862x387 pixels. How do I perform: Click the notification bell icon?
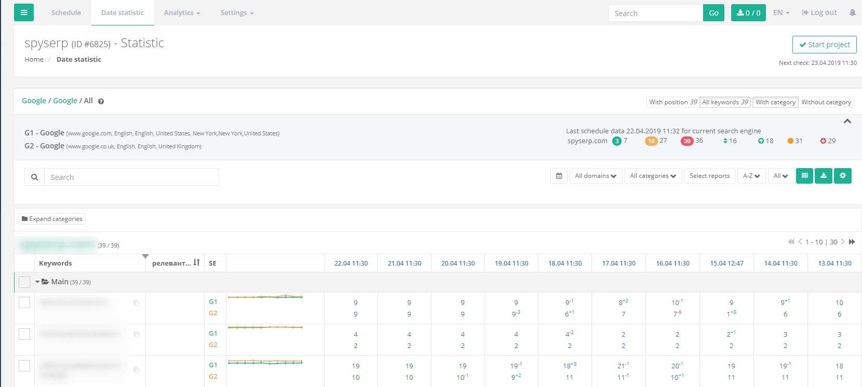tap(853, 12)
